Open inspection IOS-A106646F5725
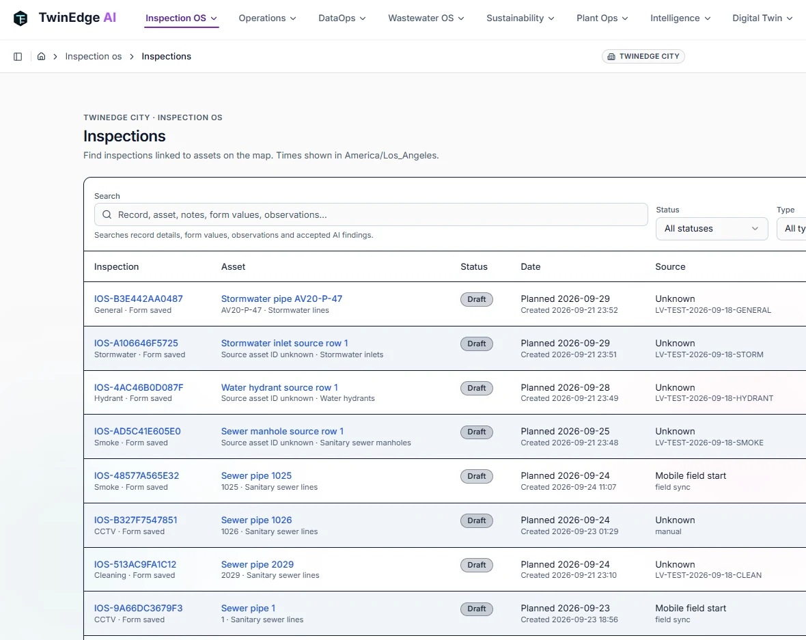Screen dimensions: 806x640 pos(136,343)
